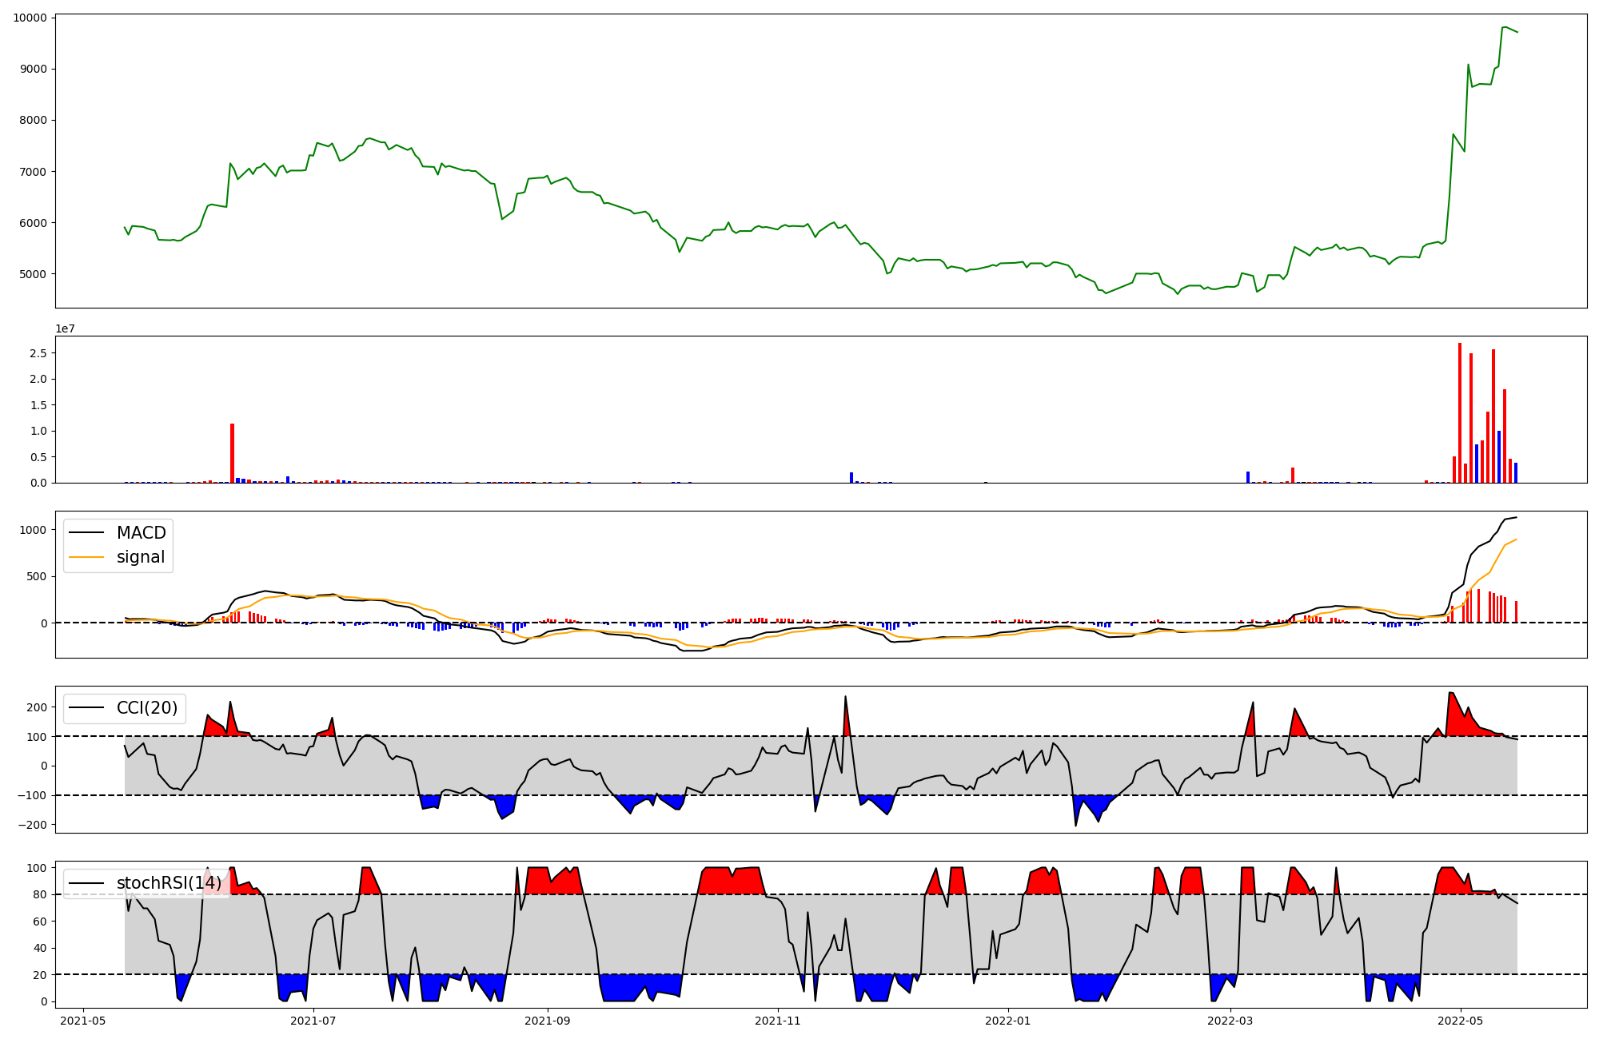This screenshot has width=1599, height=1039.
Task: Click the 1000 tick on MACD axis
Action: coord(34,530)
